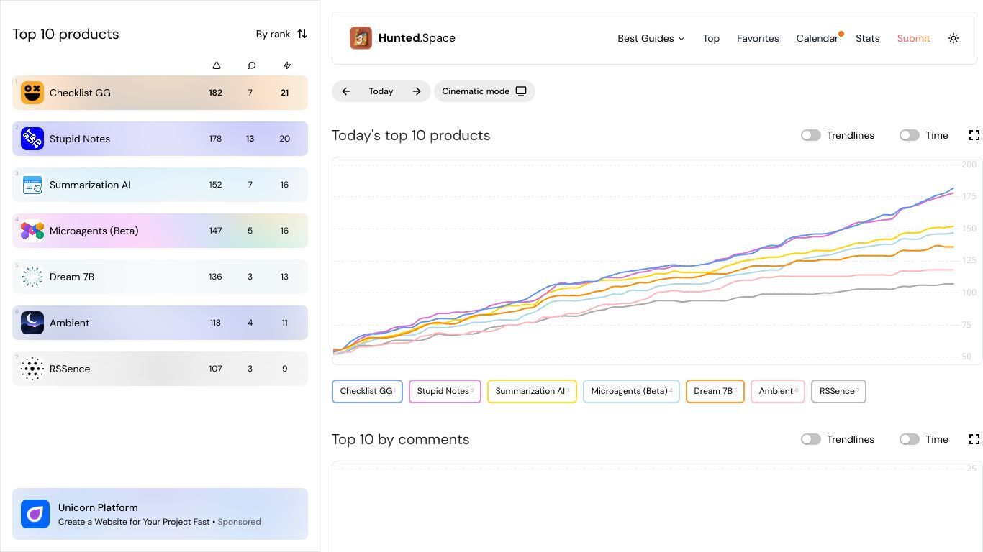The width and height of the screenshot is (983, 552).
Task: Open the Favorites page
Action: click(758, 38)
